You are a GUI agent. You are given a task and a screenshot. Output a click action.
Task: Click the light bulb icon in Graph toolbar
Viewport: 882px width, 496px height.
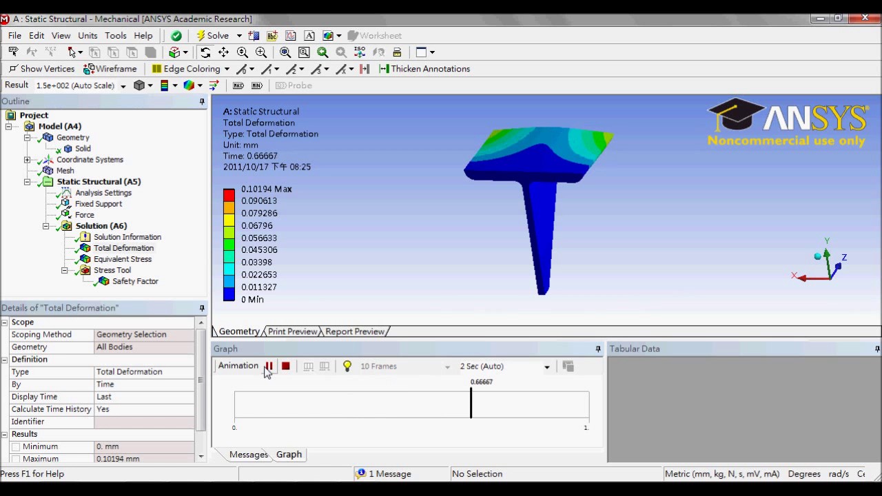(x=347, y=366)
